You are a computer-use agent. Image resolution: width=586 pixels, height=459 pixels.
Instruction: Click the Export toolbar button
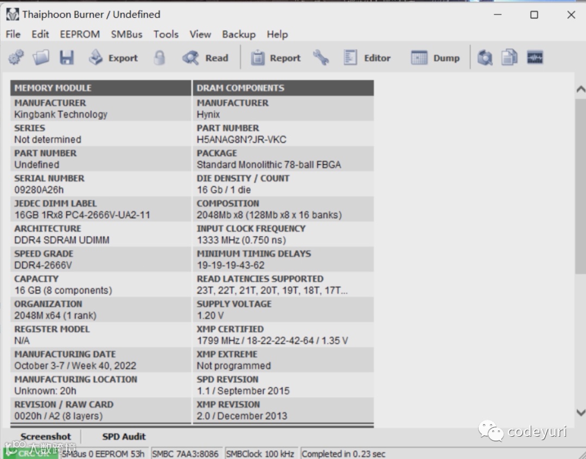[x=113, y=58]
